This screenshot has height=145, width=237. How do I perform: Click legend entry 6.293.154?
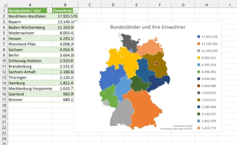coord(207,65)
